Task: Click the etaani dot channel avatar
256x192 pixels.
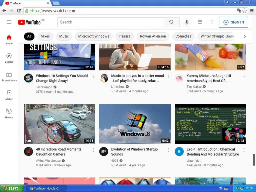Action: [179, 151]
